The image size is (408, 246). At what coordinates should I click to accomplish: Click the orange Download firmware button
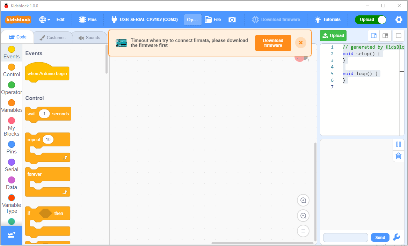[273, 43]
